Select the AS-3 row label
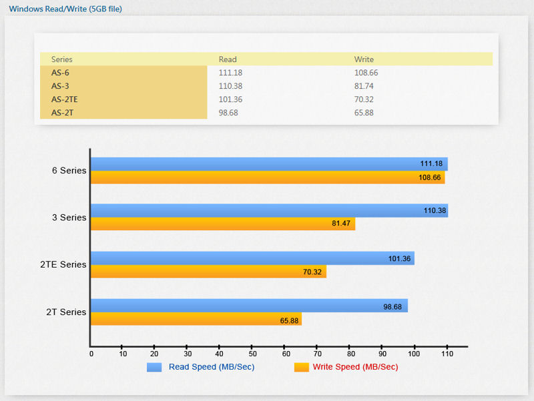Image resolution: width=534 pixels, height=401 pixels. [60, 86]
